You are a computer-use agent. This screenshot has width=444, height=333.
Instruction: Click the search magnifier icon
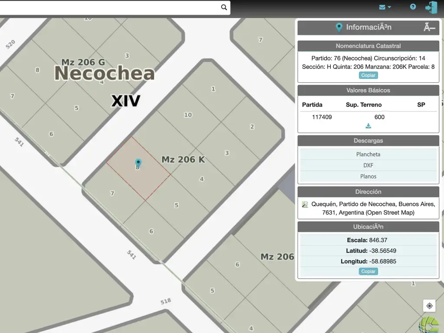tap(224, 7)
